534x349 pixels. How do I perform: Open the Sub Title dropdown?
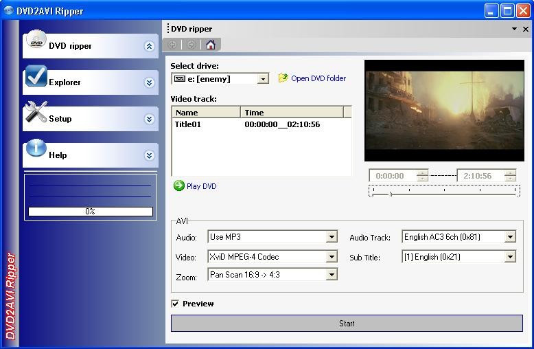(x=510, y=257)
